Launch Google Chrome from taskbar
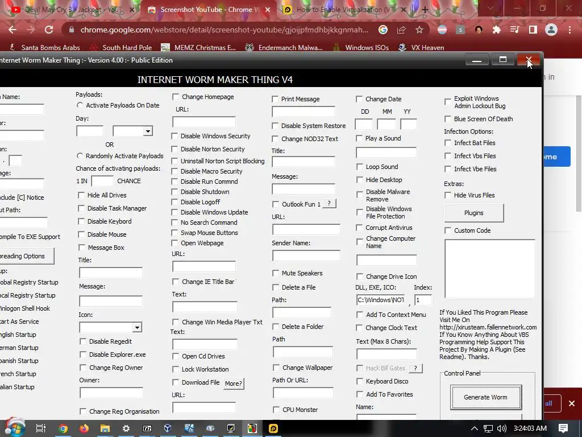This screenshot has width=582, height=437. 63,428
